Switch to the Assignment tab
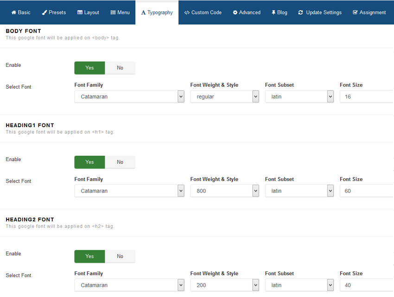The width and height of the screenshot is (394, 297). coord(369,13)
